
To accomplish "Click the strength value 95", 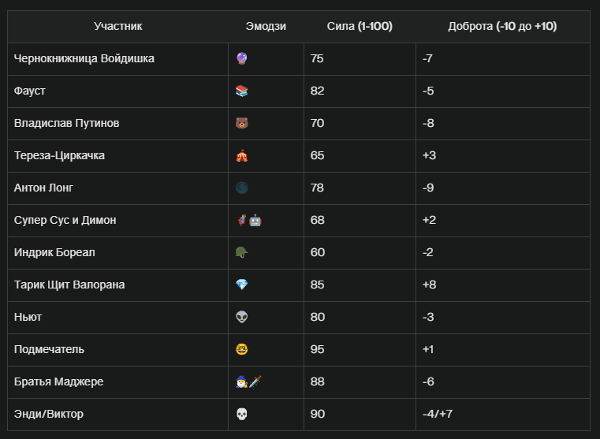I will coord(317,349).
